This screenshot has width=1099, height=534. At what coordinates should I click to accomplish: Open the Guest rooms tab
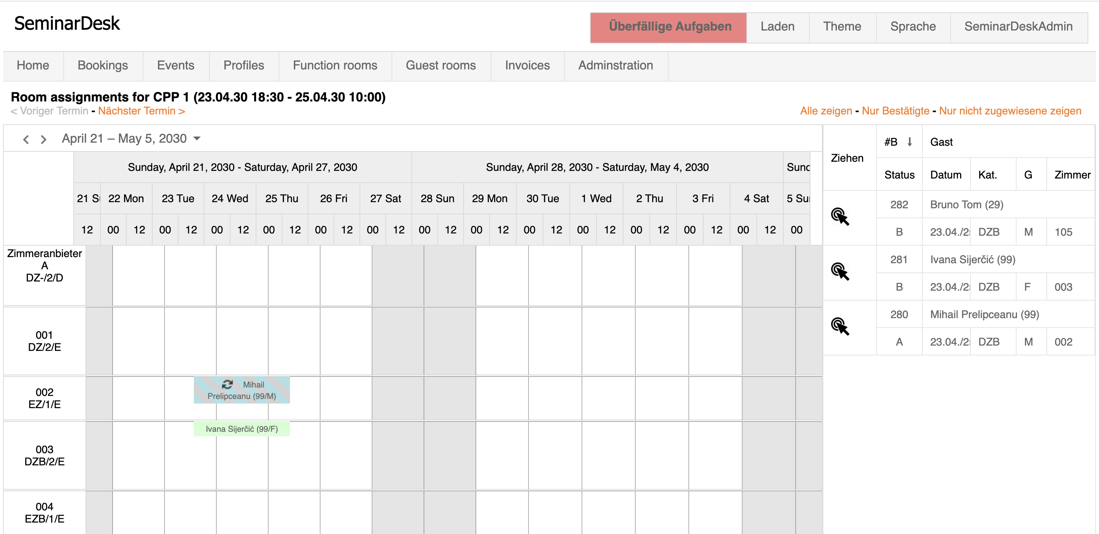(440, 65)
